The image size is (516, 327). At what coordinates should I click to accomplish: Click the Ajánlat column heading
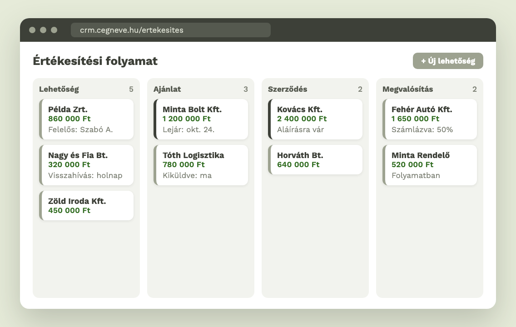(167, 89)
